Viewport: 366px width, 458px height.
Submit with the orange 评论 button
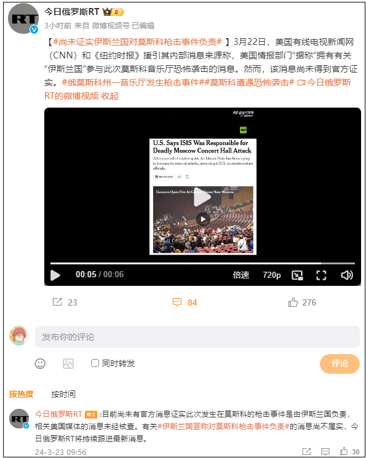340,364
